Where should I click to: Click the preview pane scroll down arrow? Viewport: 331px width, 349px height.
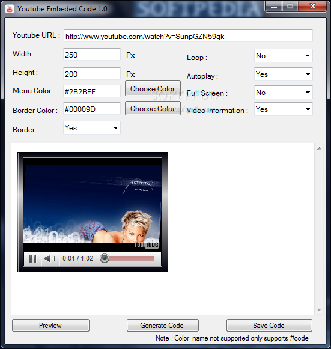[319, 309]
